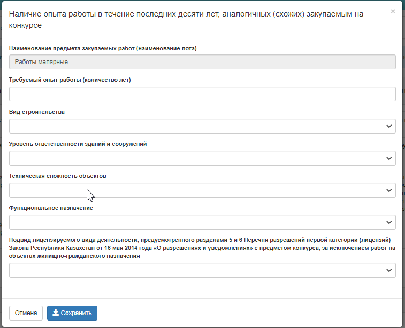Focus the Требуемый опыт работы input field
Viewport: 405px width, 328px height.
click(202, 94)
